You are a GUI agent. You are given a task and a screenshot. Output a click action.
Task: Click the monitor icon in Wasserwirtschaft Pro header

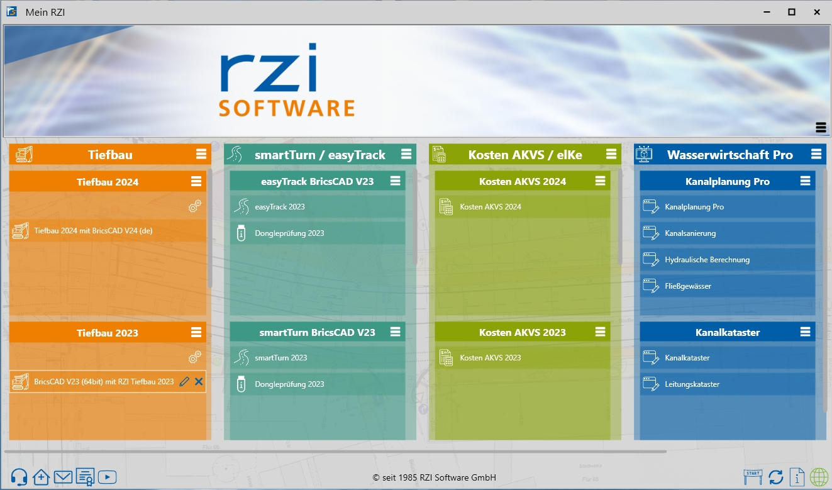pos(643,154)
